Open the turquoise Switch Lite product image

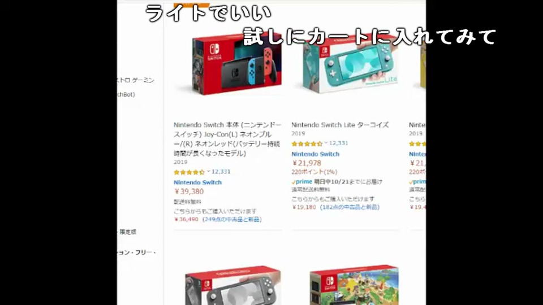(350, 64)
